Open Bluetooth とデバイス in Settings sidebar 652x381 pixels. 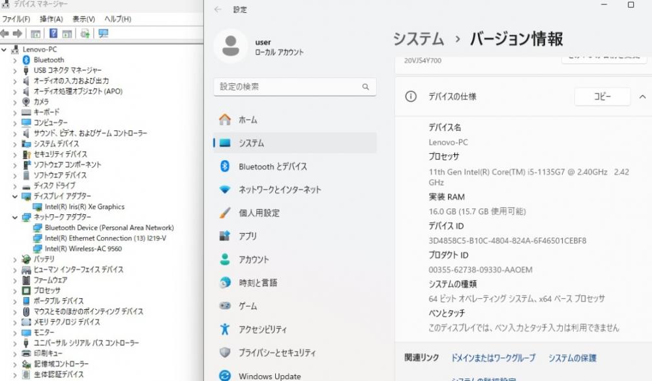(x=295, y=166)
